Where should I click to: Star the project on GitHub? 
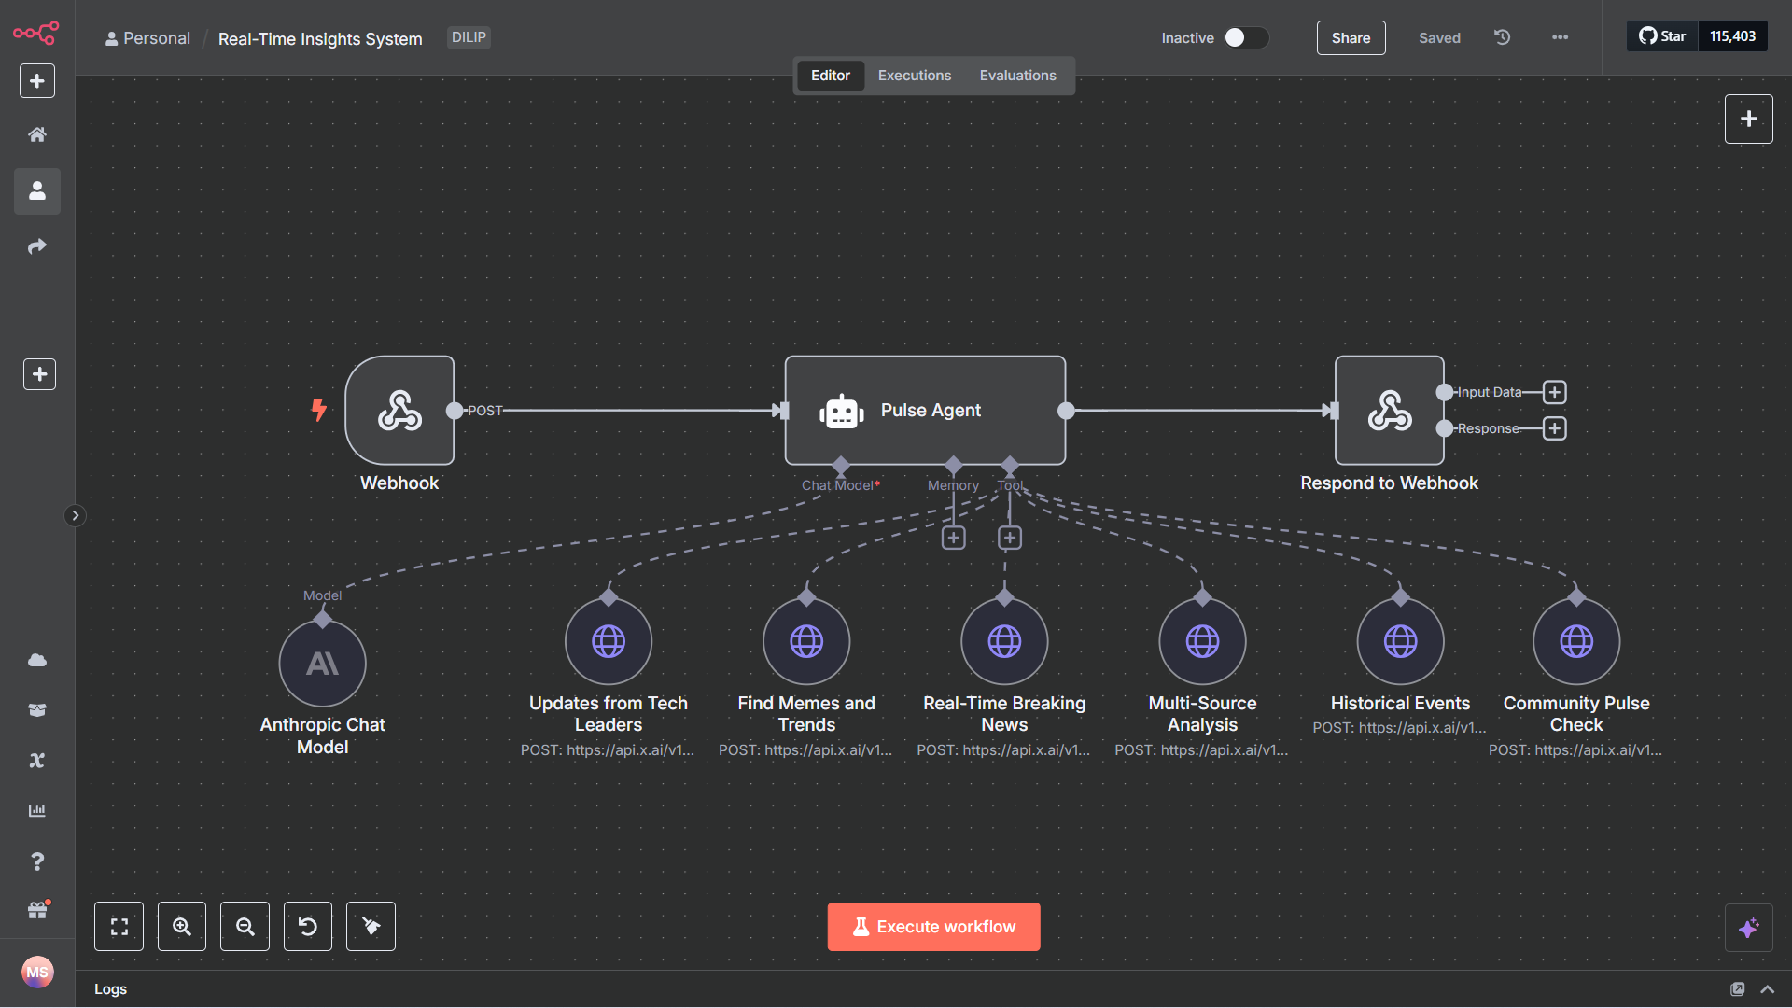1662,35
